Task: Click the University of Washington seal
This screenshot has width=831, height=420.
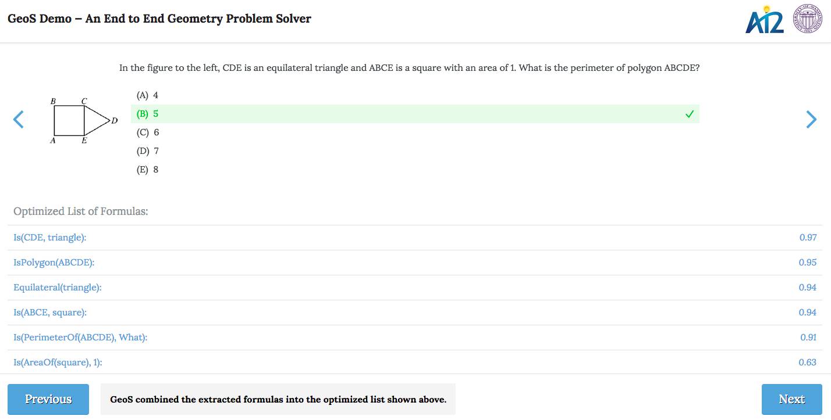Action: pyautogui.click(x=808, y=19)
